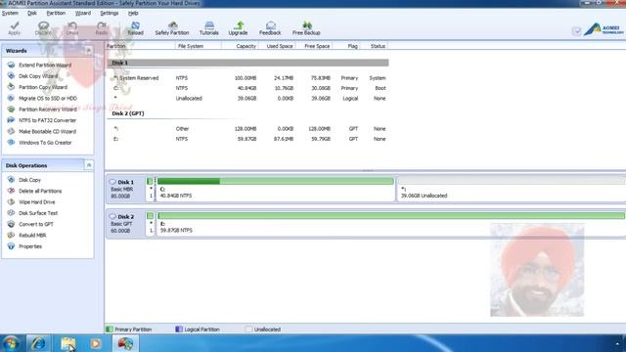Click the AOMEI Technology logo
Viewport: 626px width, 352px height.
click(x=604, y=29)
